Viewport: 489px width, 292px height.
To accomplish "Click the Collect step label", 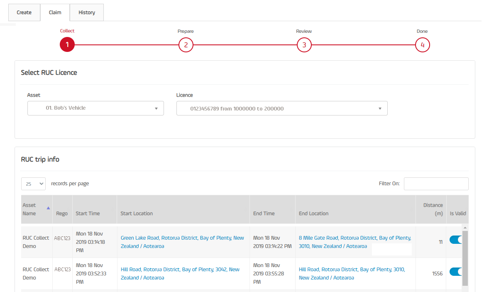I will [67, 31].
